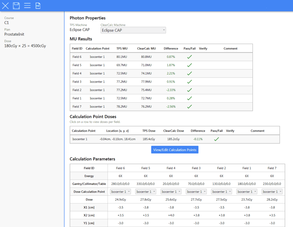Open the Dose Calculation Point dropdown for Field 7
293x227 pixels.
coord(271,191)
